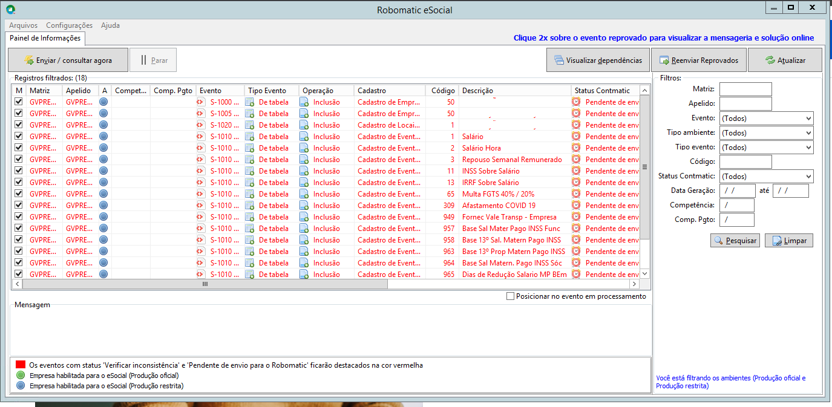This screenshot has width=832, height=407.
Task: Click the event icon in the Base 13º Sal. Matern row
Action: click(201, 240)
